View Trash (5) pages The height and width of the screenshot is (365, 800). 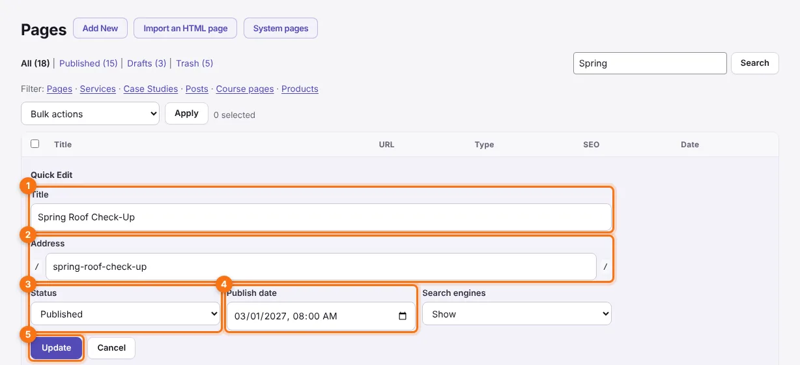pyautogui.click(x=195, y=63)
